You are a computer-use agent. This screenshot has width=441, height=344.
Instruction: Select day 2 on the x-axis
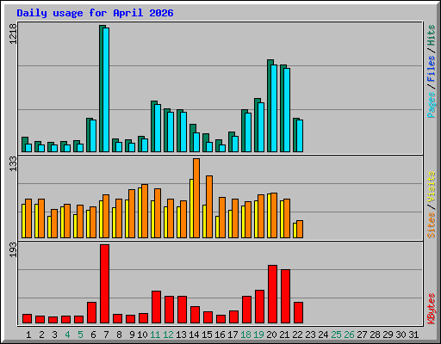click(x=41, y=335)
